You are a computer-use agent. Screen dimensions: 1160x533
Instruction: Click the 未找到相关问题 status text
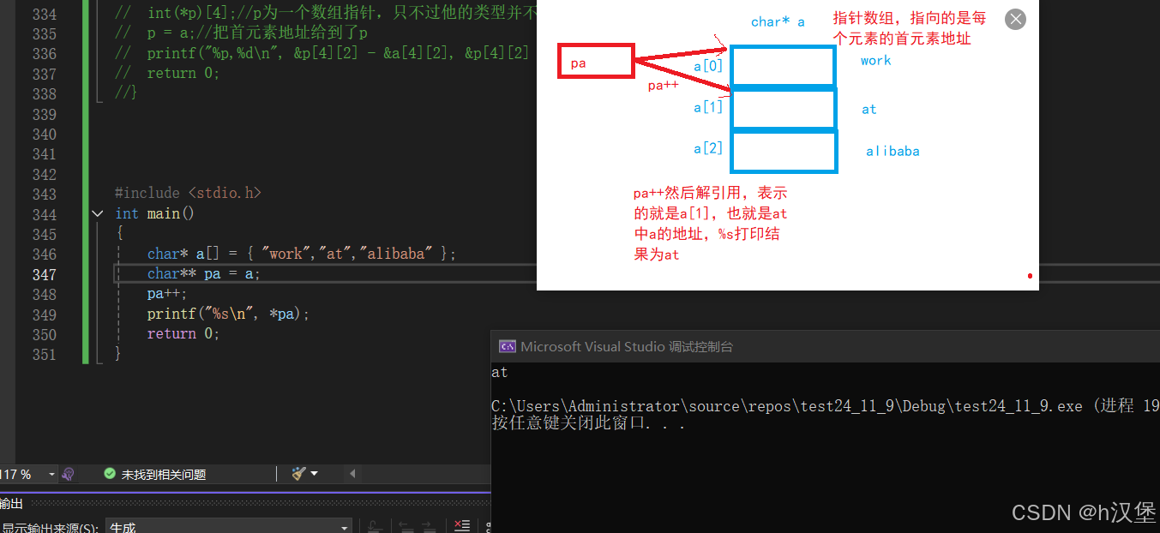(163, 474)
